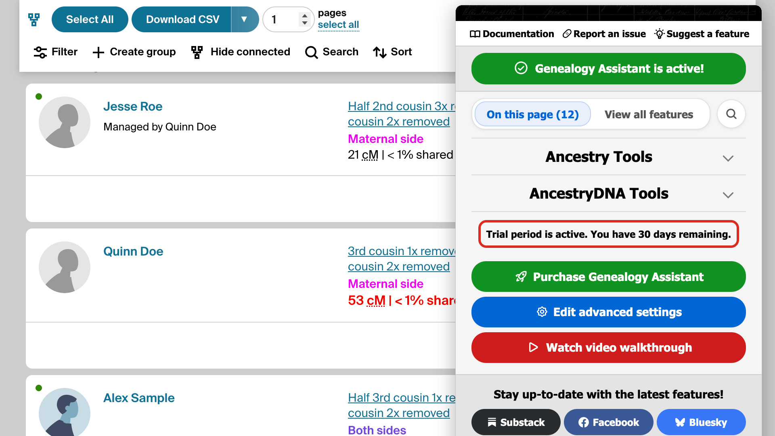Click Suggest a feature link

tap(702, 34)
